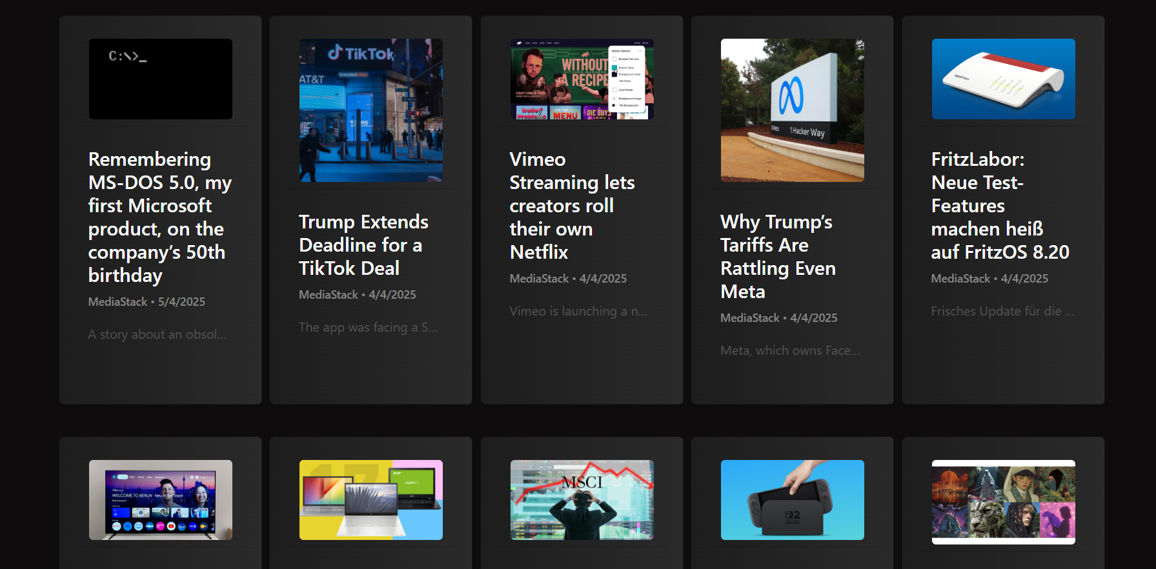Open the MSCI stock crash thumbnail
The image size is (1156, 569).
[582, 500]
